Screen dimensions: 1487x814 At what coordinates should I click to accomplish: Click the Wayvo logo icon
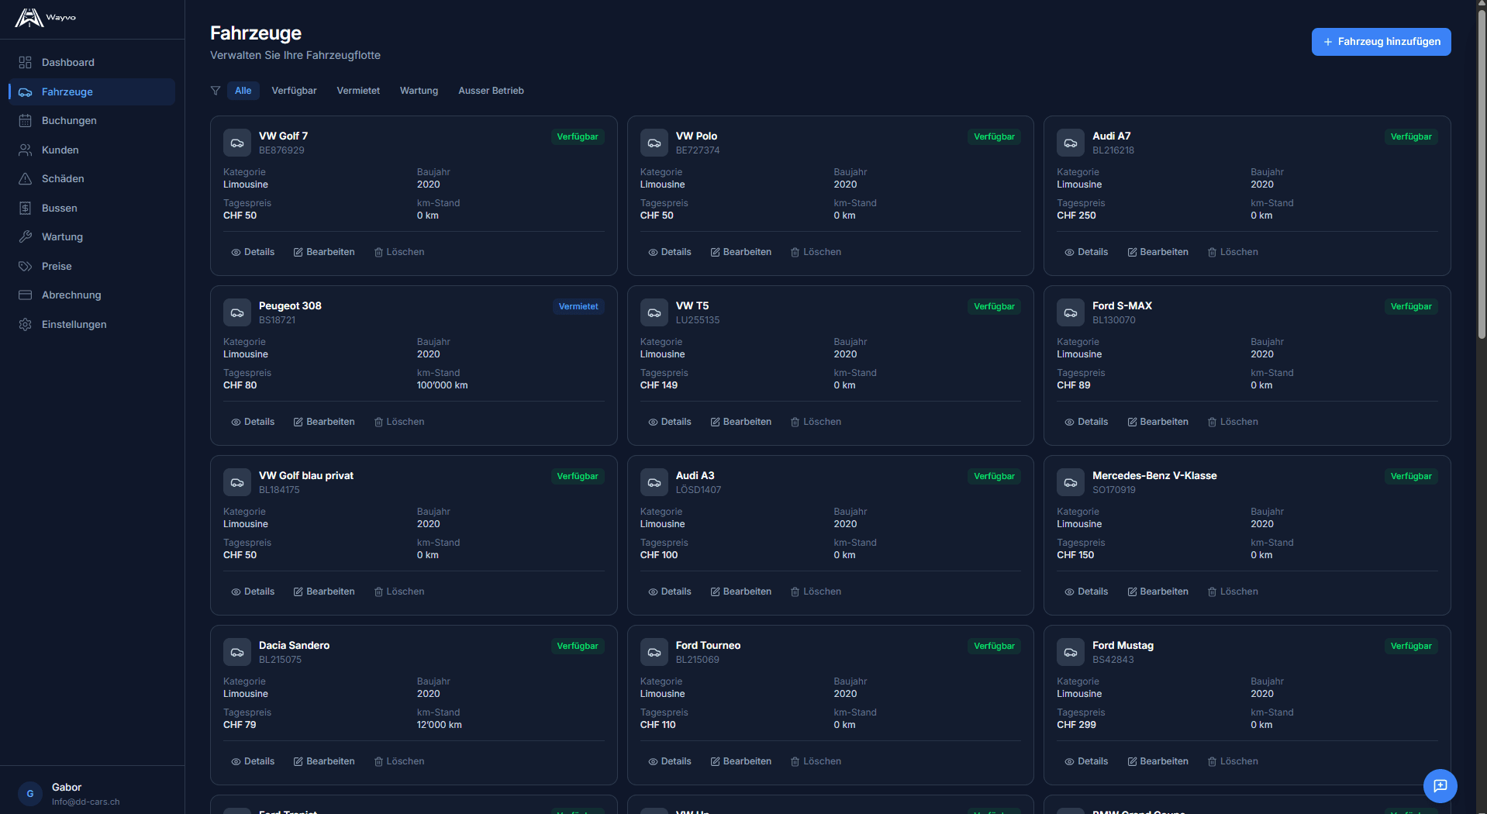coord(29,18)
